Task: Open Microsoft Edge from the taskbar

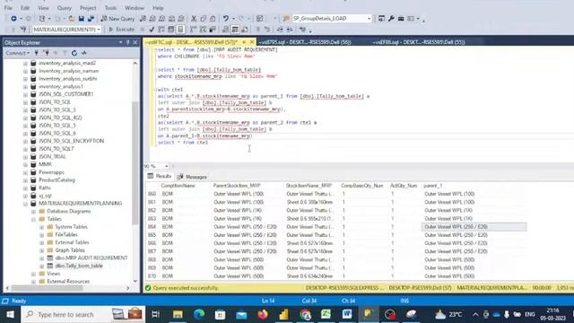Action: pos(199,314)
